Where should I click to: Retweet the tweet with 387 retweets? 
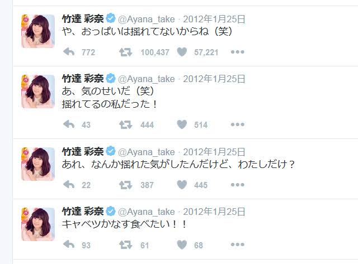click(x=125, y=185)
